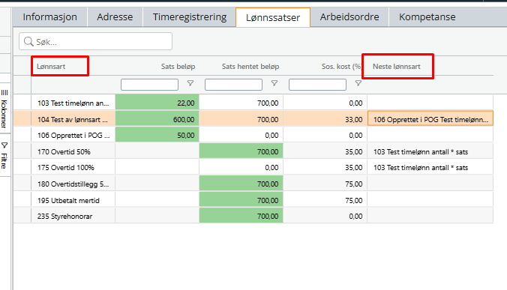This screenshot has width=507, height=290.
Task: Focus the Sats hentet beløp filter input
Action: point(233,85)
